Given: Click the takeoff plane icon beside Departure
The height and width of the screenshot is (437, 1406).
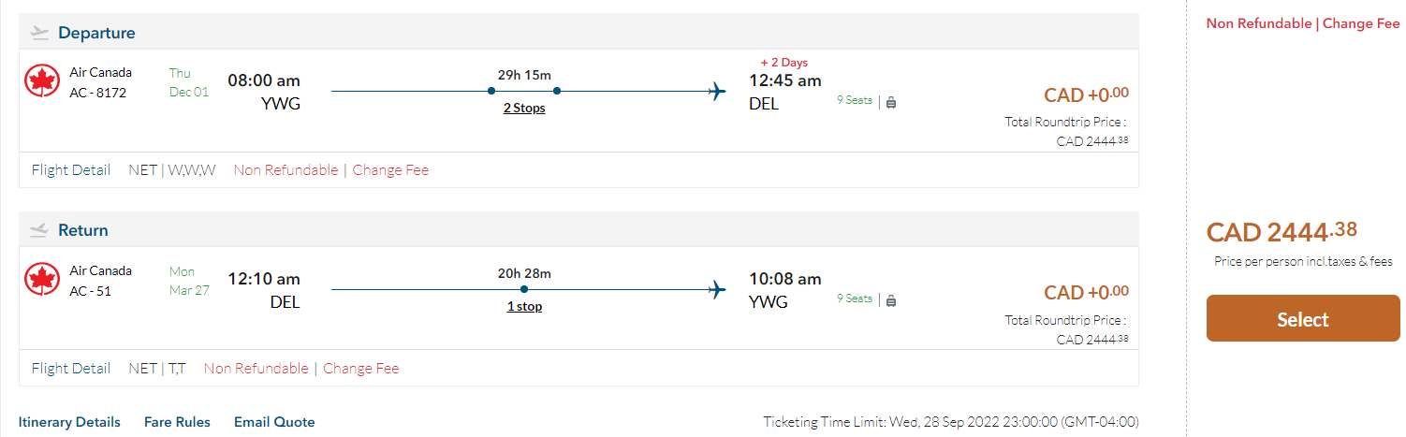Looking at the screenshot, I should pyautogui.click(x=39, y=33).
